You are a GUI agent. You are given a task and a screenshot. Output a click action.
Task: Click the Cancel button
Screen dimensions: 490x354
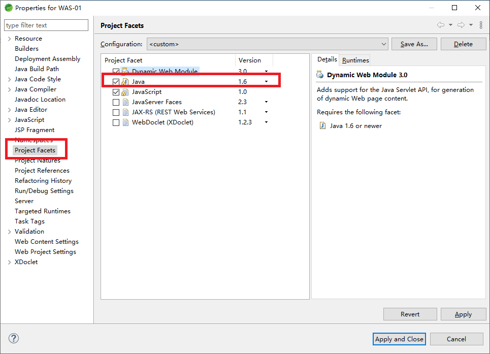(x=456, y=339)
